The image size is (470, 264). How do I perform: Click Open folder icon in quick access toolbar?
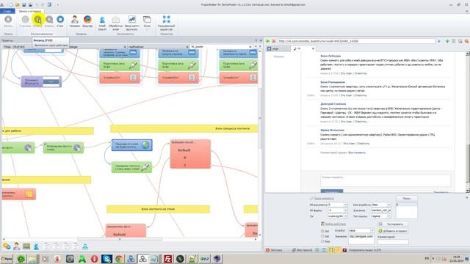(18, 5)
